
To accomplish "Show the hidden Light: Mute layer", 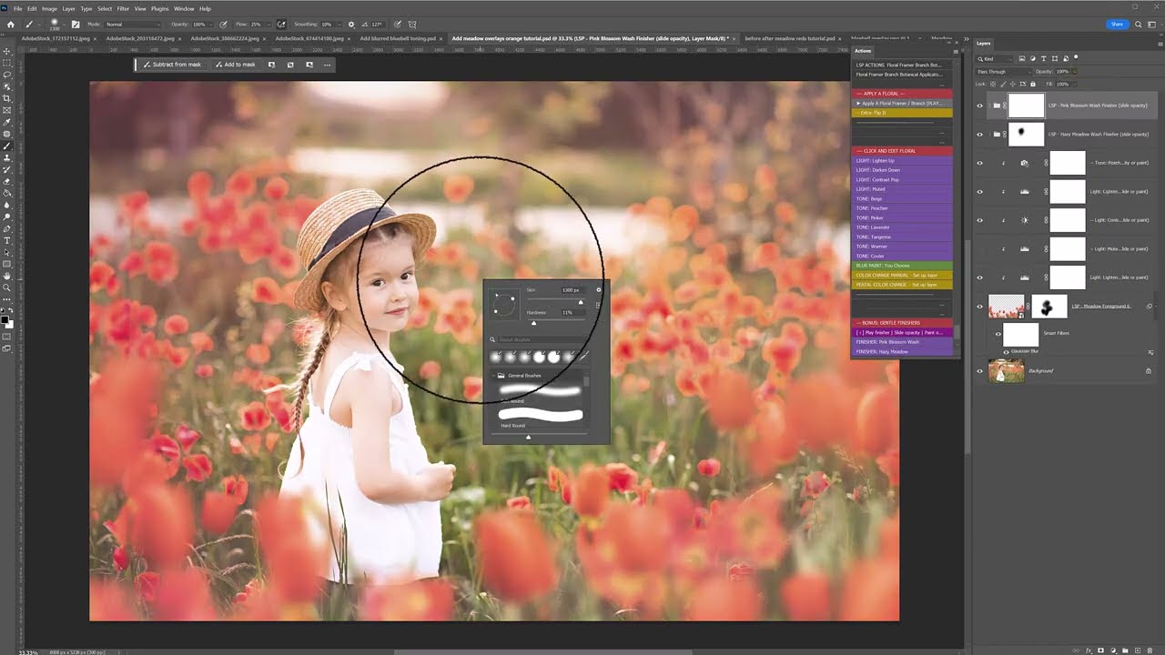I will (980, 248).
